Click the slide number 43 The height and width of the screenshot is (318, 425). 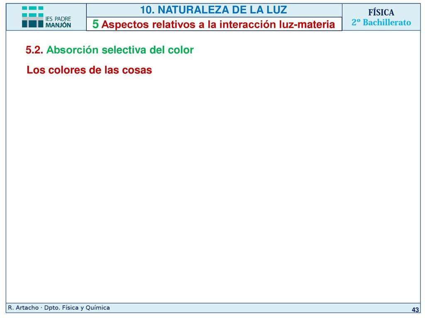pos(415,310)
